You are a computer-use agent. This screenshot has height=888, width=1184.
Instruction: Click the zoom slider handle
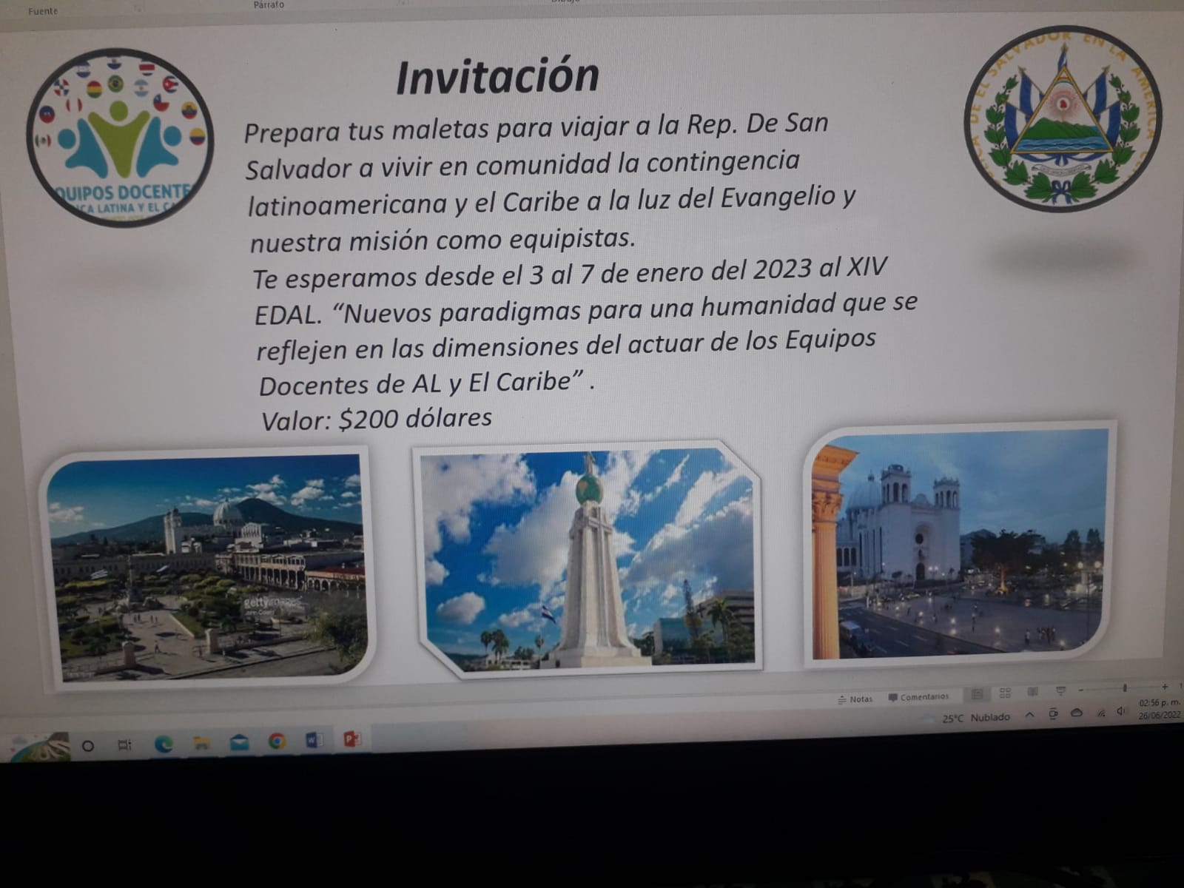pos(1125,688)
